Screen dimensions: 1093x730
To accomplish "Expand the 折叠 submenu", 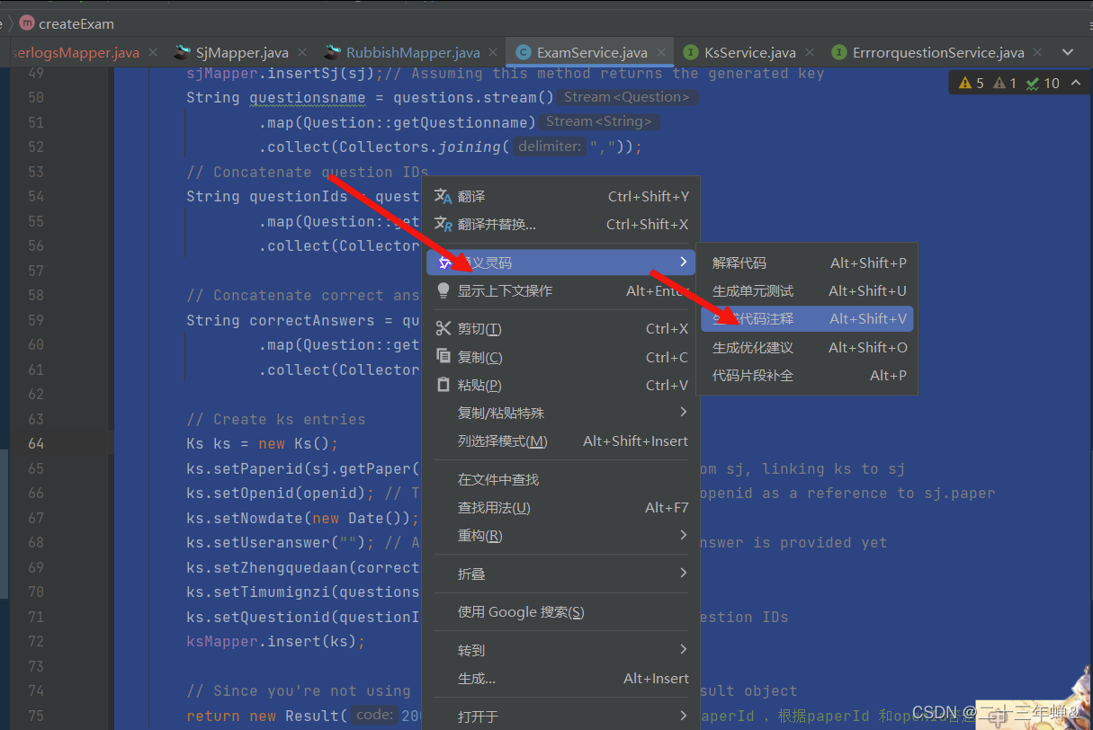I will pos(561,573).
